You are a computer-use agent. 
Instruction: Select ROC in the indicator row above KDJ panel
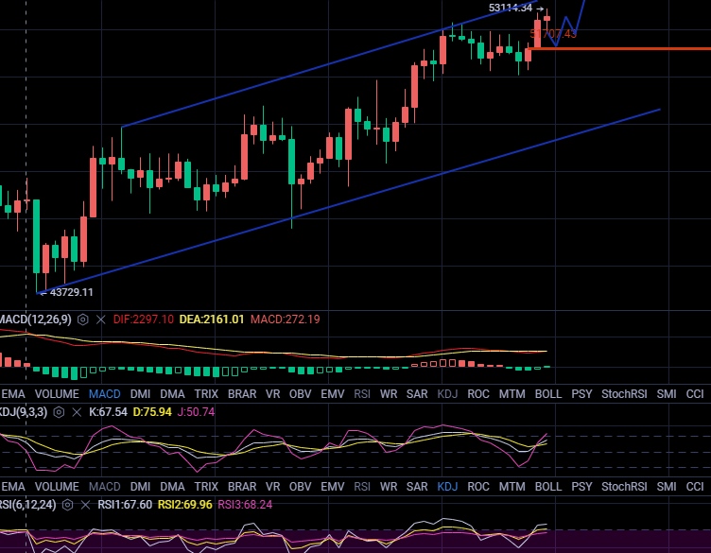(477, 394)
